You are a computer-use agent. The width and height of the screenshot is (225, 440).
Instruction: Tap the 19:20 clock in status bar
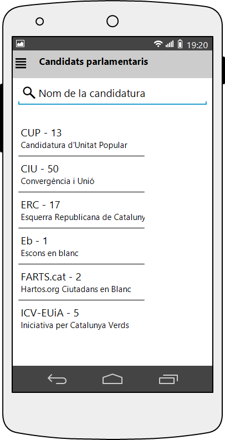tap(197, 45)
